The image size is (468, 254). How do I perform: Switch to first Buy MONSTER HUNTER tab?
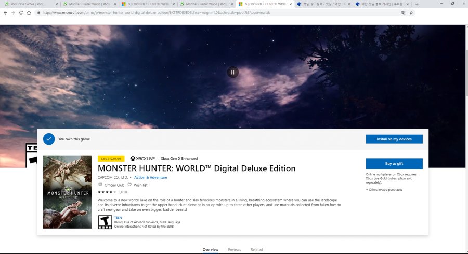click(148, 4)
